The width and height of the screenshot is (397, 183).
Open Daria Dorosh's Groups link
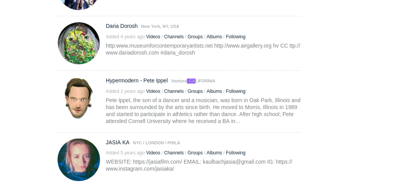(195, 37)
